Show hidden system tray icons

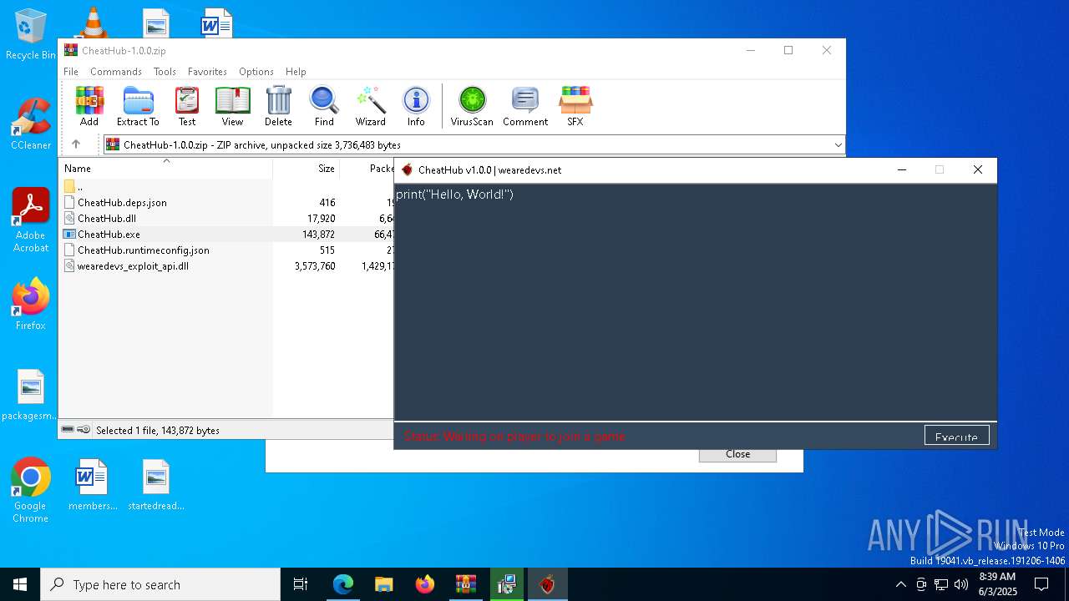click(x=900, y=584)
